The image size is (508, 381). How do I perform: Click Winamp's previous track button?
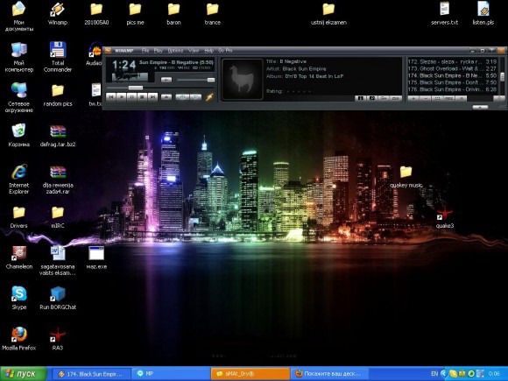(111, 97)
